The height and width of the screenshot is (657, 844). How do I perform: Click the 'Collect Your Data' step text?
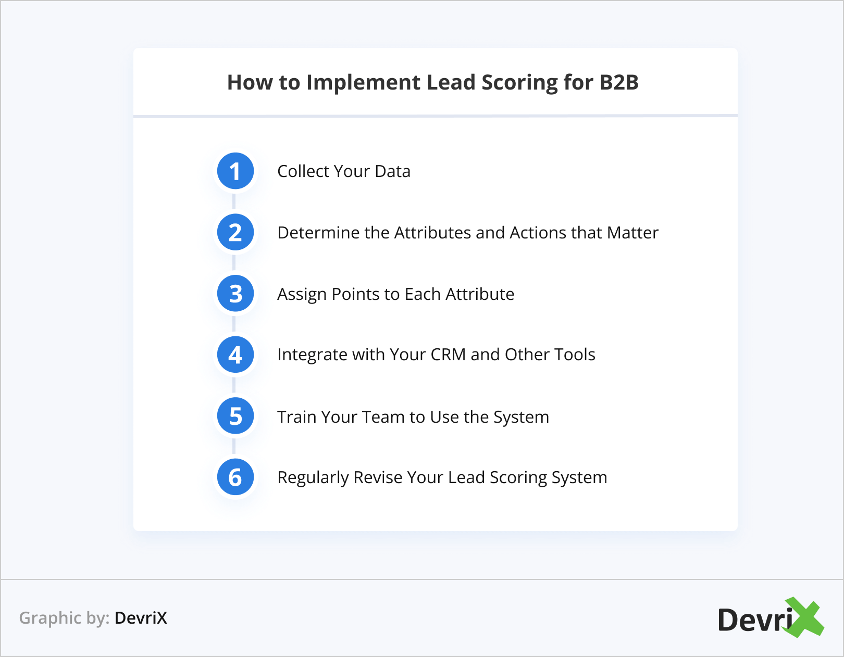[x=343, y=171]
